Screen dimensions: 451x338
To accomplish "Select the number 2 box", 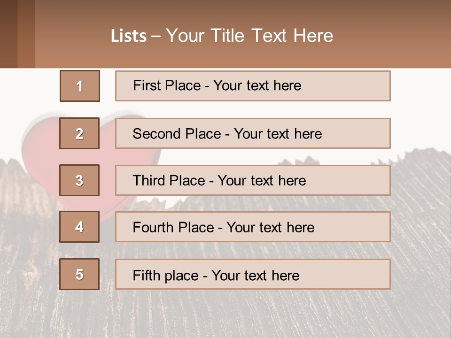I will [79, 133].
